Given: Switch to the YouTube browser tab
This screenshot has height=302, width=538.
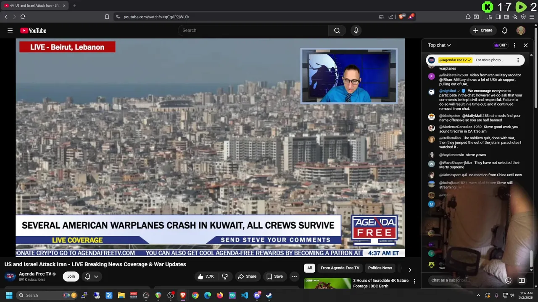Looking at the screenshot, I should 34,5.
